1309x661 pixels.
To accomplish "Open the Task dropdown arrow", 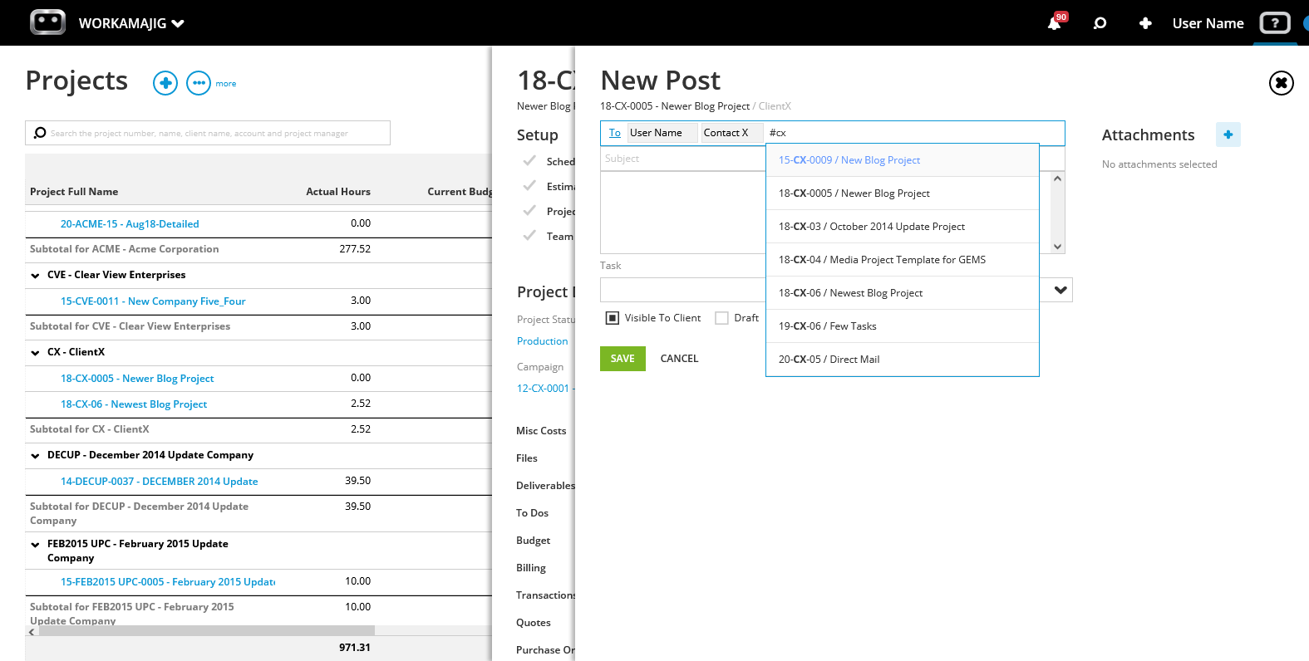I will click(1060, 290).
